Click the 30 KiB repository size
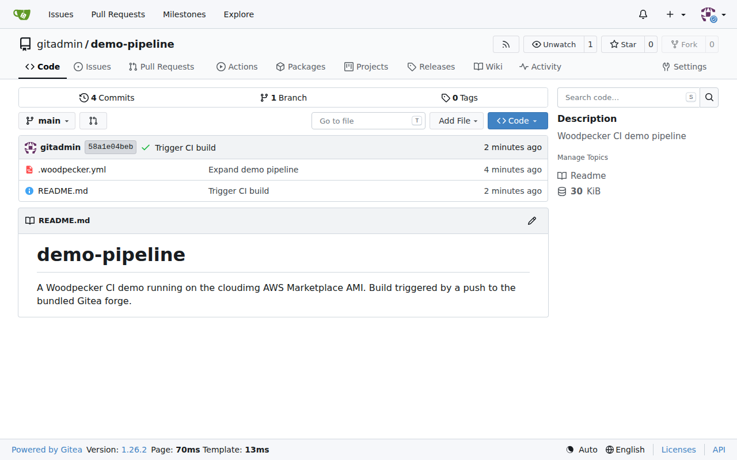This screenshot has height=460, width=737. [x=579, y=191]
